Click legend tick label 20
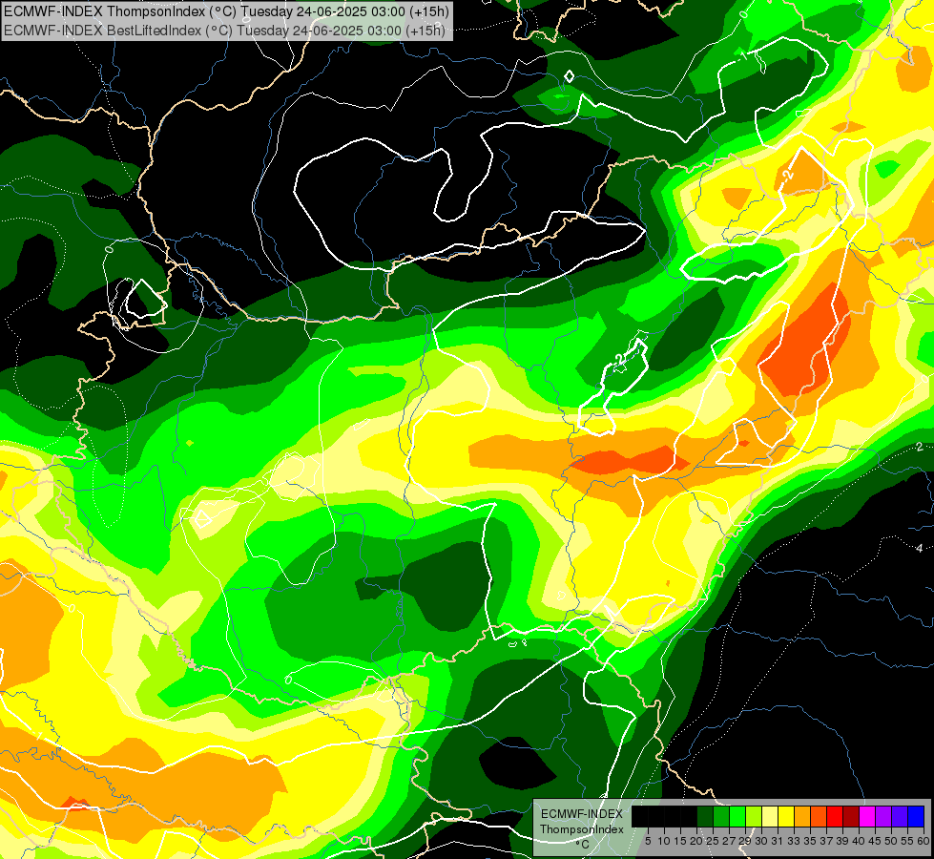The image size is (934, 859). (697, 841)
